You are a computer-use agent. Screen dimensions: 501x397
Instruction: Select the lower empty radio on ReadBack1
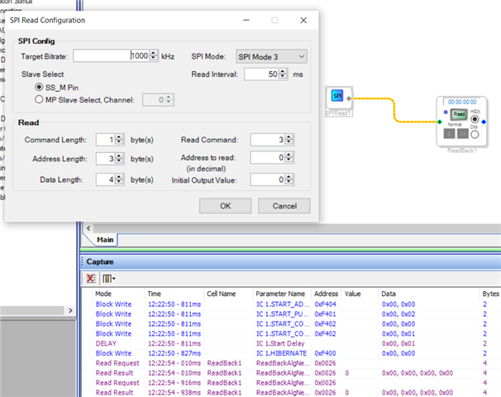[x=475, y=135]
